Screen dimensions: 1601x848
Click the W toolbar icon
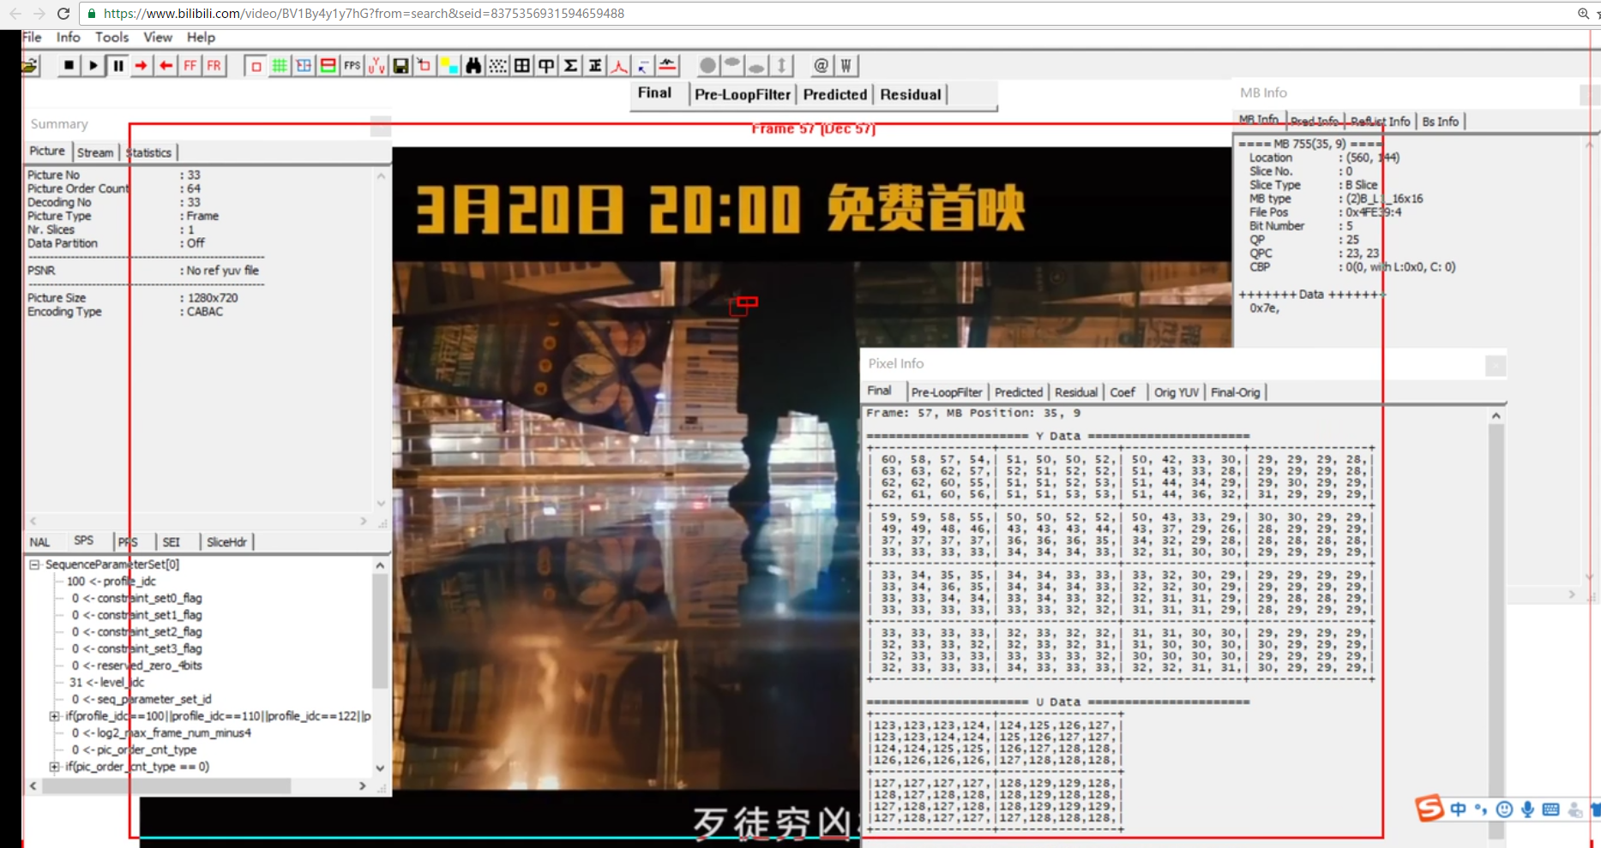[846, 66]
